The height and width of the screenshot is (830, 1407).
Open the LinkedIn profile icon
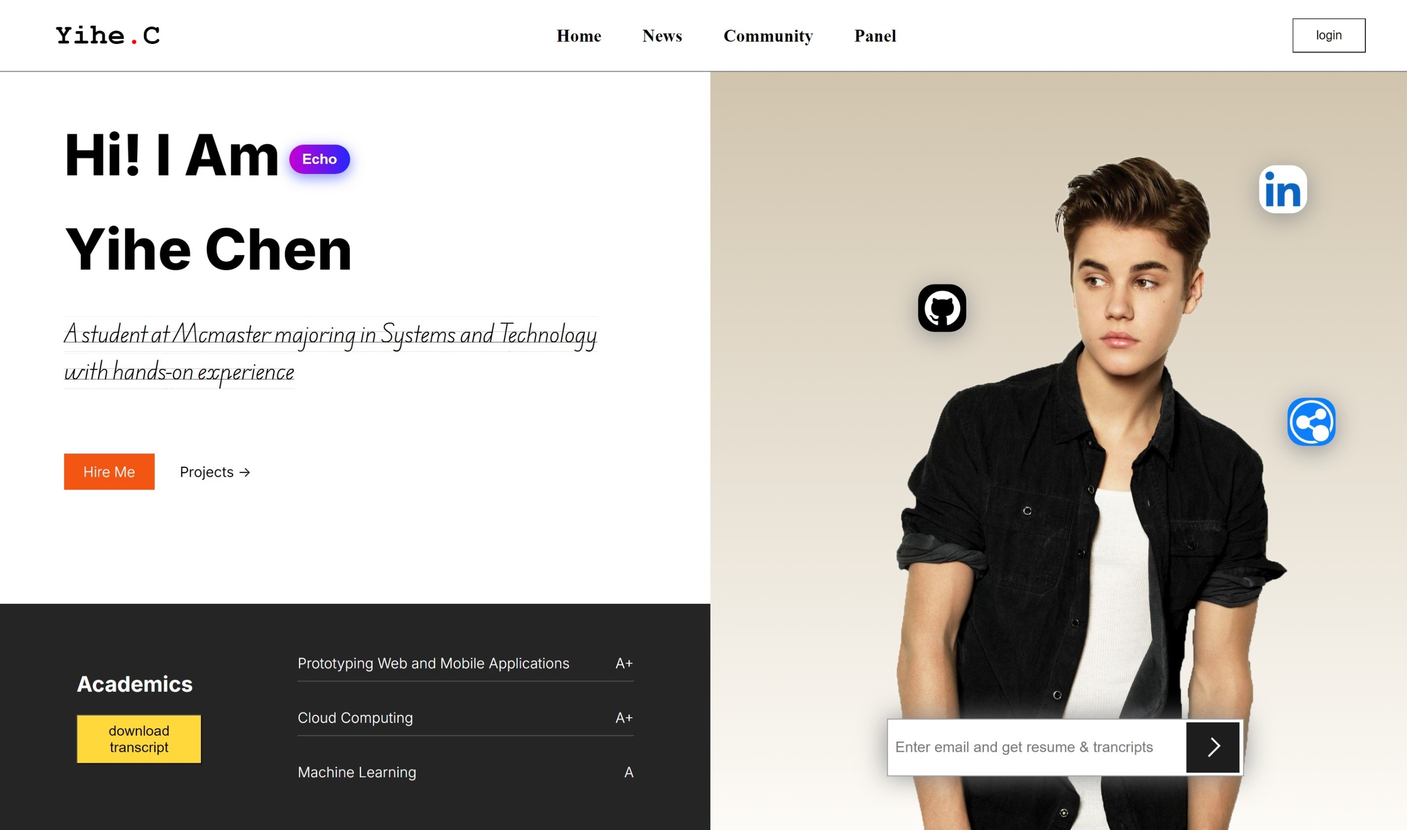[x=1283, y=190]
